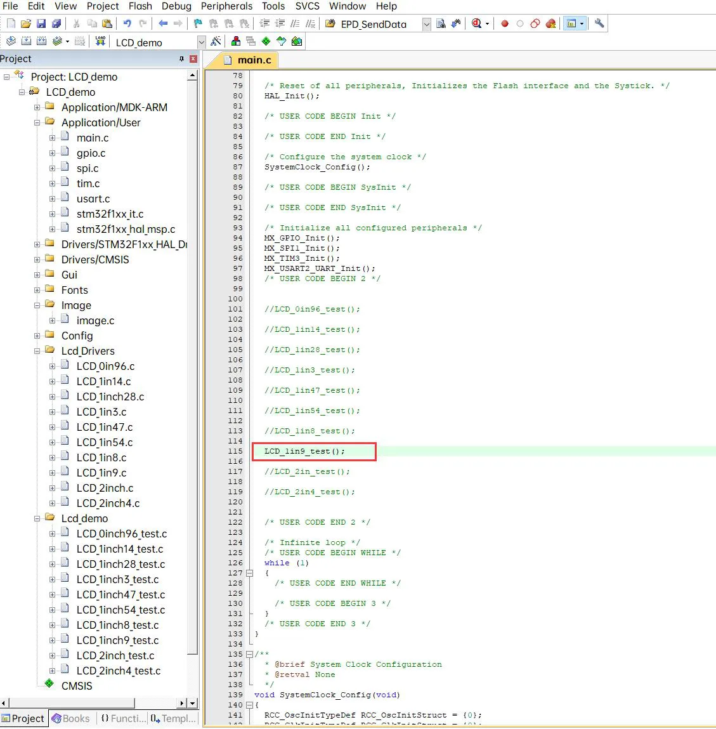Start a debug session with the magnifier icon
This screenshot has width=716, height=729.
pyautogui.click(x=477, y=23)
